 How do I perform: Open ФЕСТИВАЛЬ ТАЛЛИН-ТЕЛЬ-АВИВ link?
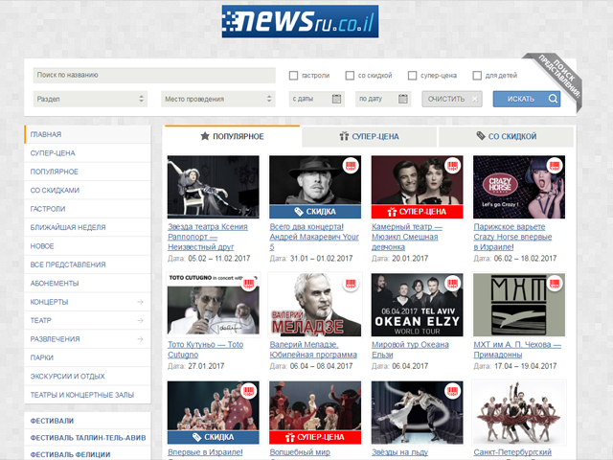(x=88, y=438)
